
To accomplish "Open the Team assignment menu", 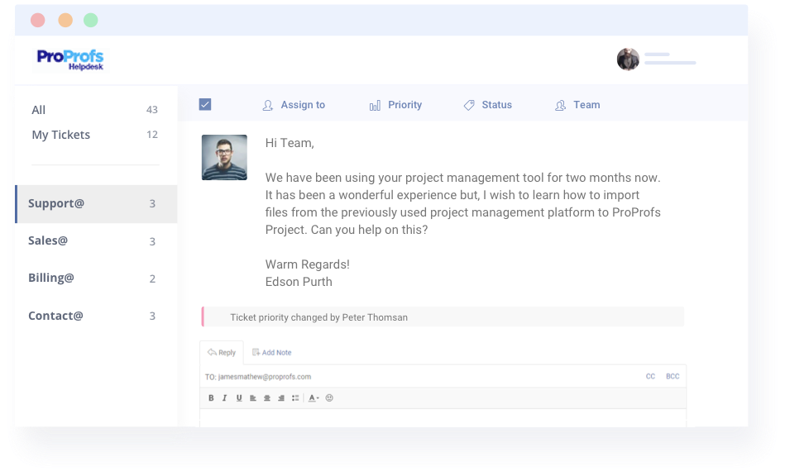I will pos(577,105).
